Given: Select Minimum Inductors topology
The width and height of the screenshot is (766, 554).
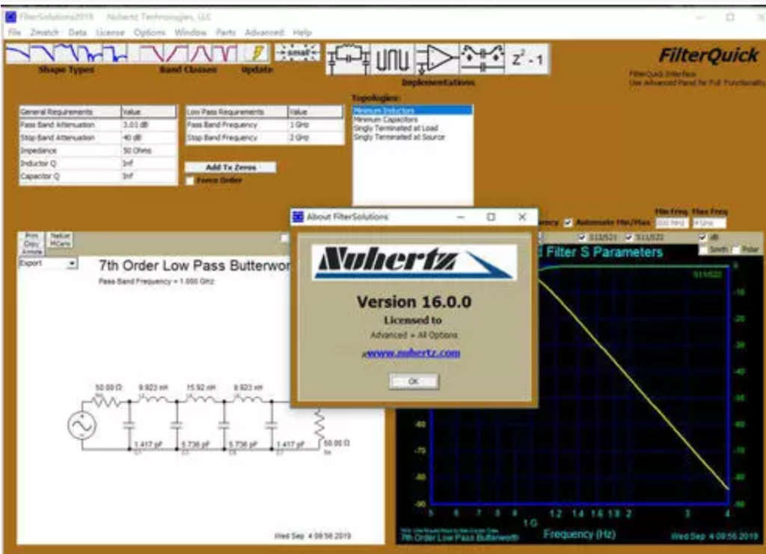Looking at the screenshot, I should pos(412,111).
